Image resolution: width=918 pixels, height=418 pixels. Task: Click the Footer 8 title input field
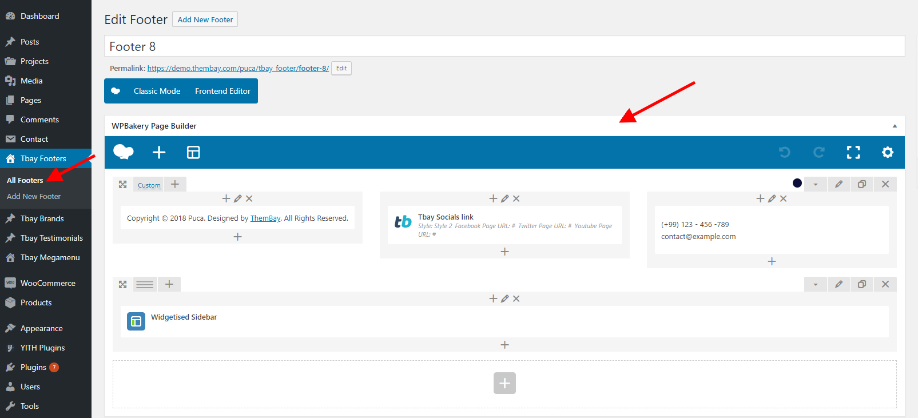click(504, 46)
